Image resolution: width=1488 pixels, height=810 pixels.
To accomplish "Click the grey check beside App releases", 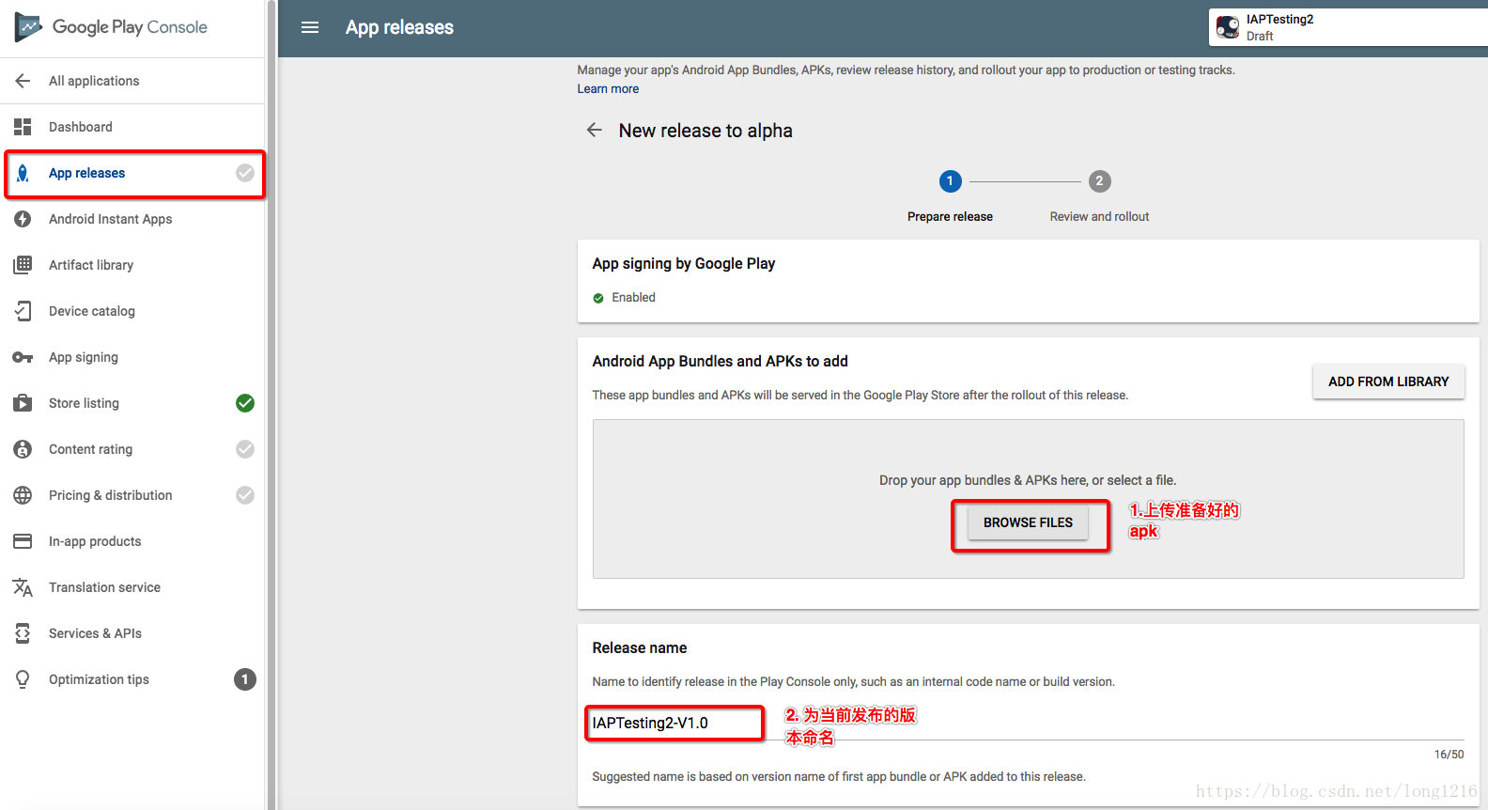I will click(245, 173).
